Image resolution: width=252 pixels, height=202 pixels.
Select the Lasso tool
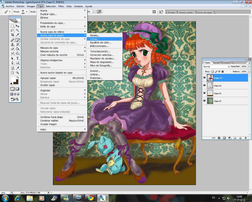click(12, 30)
